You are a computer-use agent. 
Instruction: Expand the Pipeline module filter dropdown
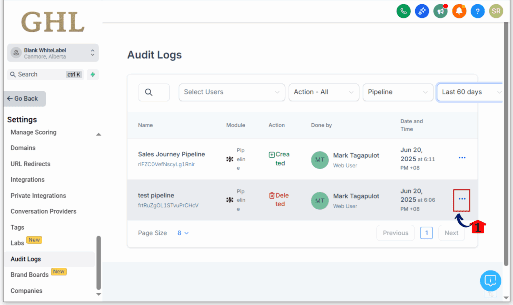click(x=397, y=92)
